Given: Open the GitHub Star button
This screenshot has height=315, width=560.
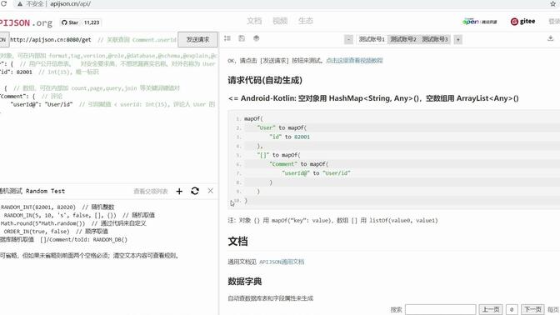Looking at the screenshot, I should click(x=70, y=22).
